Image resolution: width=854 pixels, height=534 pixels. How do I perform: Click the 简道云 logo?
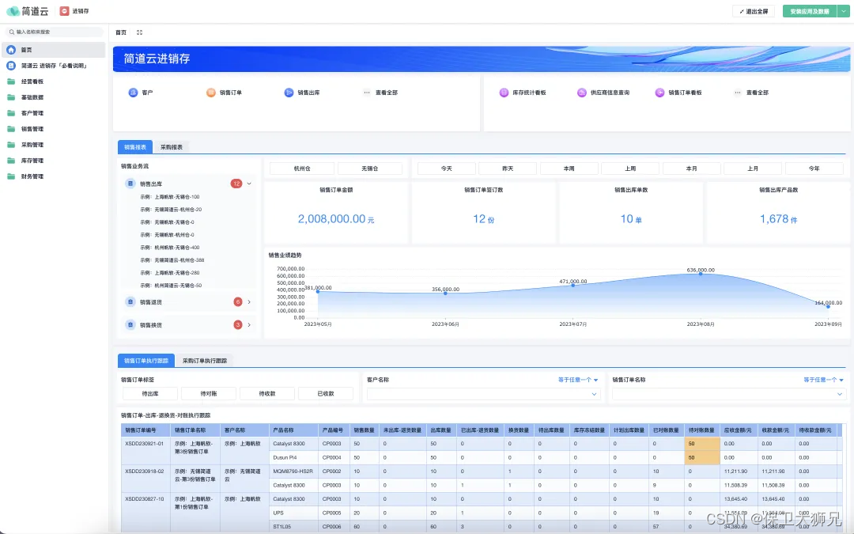(x=27, y=11)
